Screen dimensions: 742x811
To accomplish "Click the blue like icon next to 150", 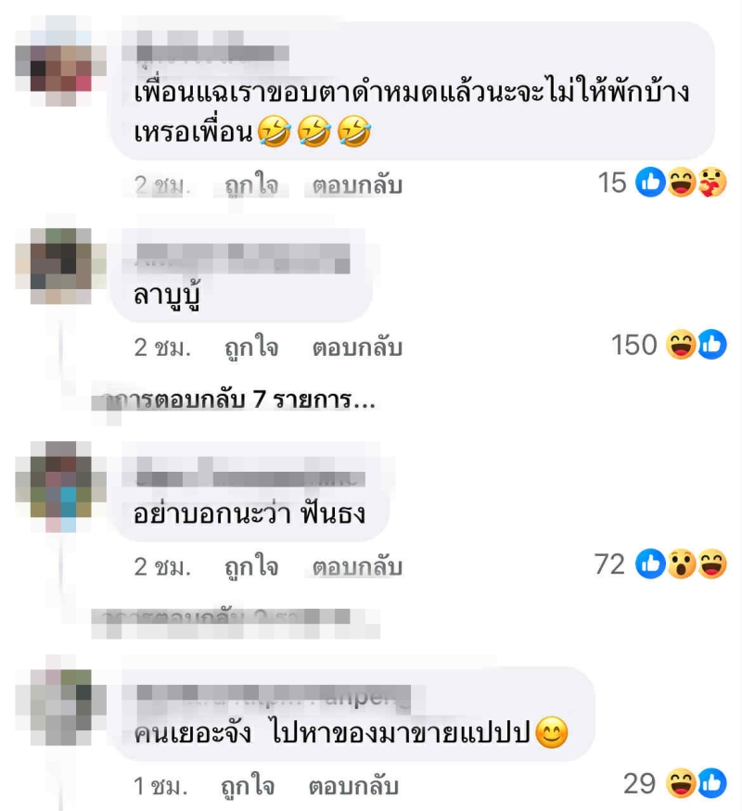I will [x=712, y=345].
